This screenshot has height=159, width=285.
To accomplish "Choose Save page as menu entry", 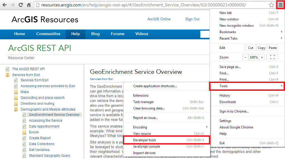I will tap(247, 67).
